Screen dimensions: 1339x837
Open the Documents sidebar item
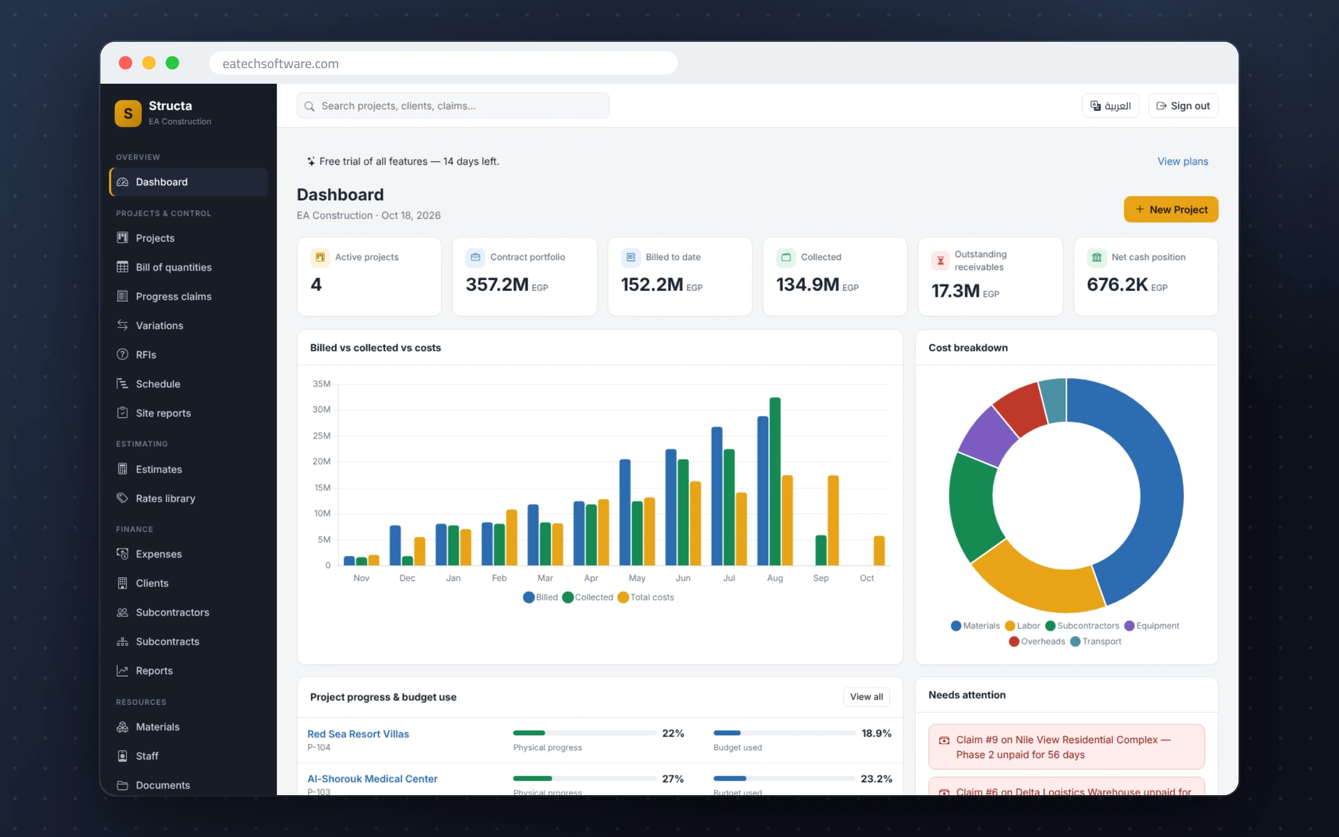click(189, 785)
